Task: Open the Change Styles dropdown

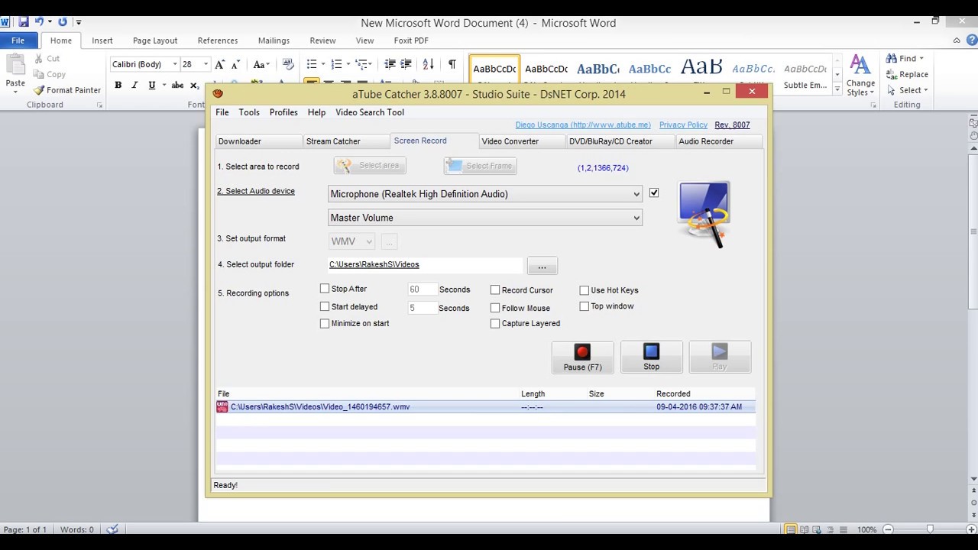Action: (x=860, y=75)
